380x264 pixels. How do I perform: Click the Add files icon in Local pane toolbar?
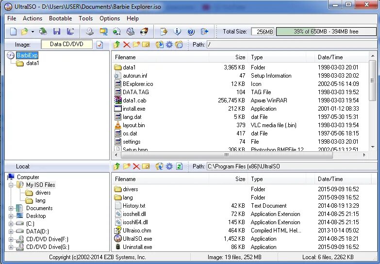point(160,166)
